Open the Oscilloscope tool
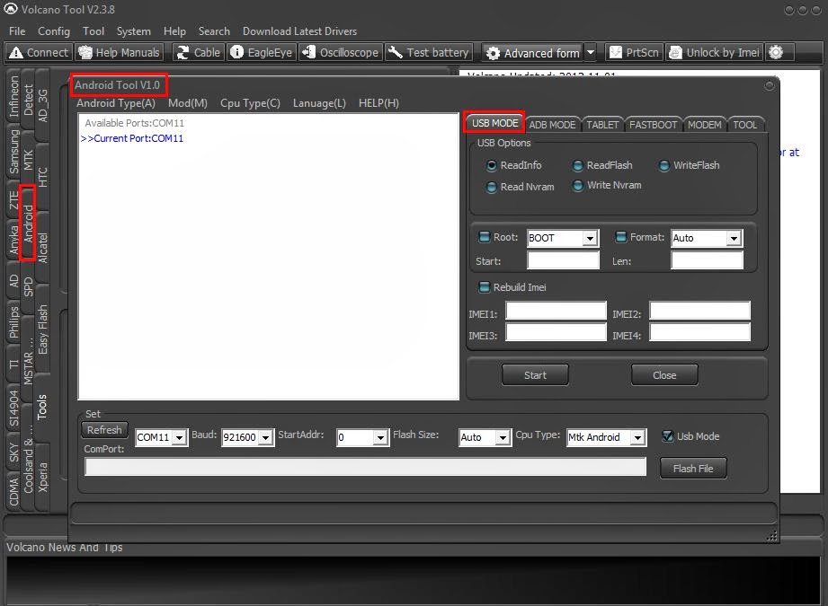The height and width of the screenshot is (606, 828). tap(340, 51)
